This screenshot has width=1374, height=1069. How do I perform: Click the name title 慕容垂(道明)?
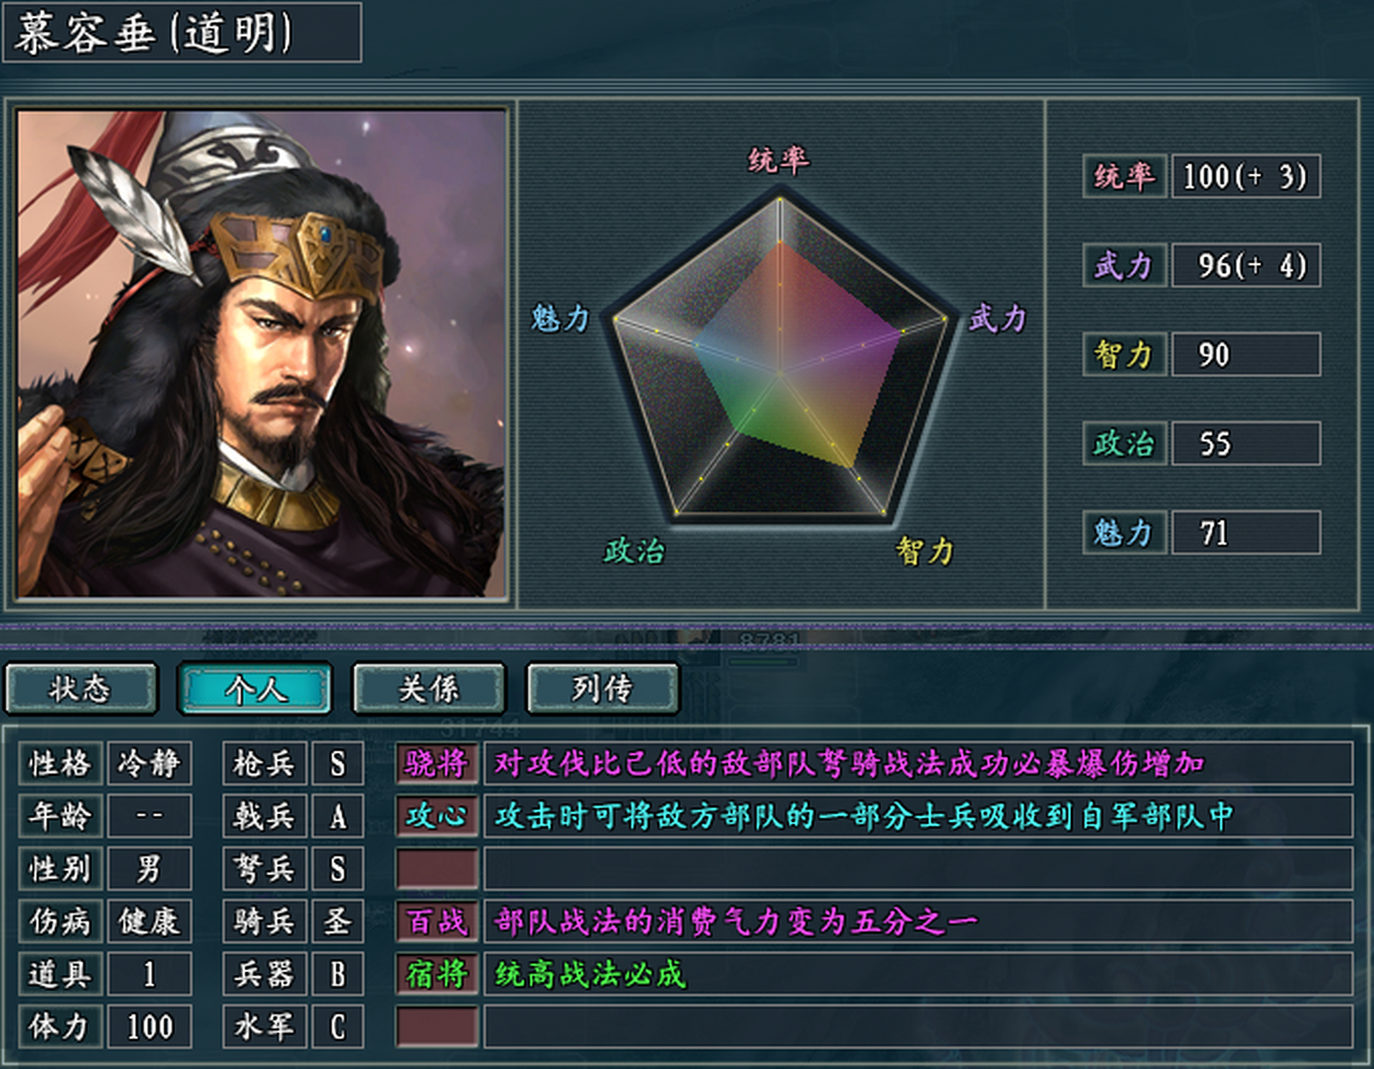182,33
